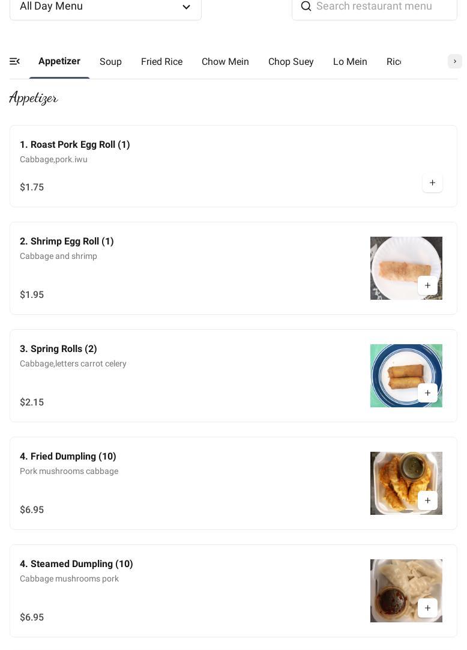Jump to the Lo Mein section

point(350,62)
